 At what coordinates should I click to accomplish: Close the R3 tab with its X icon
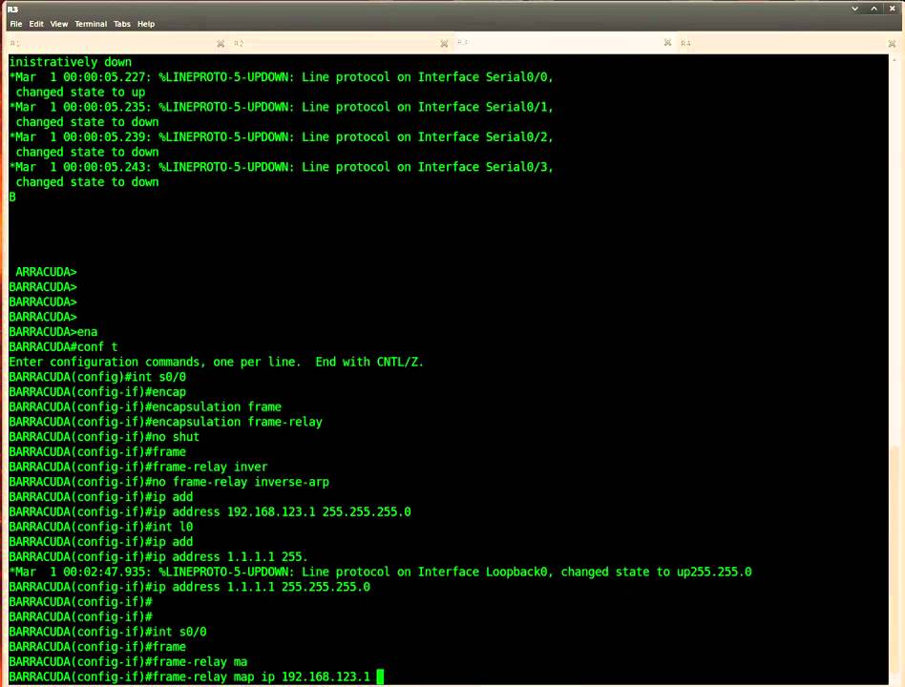(667, 43)
